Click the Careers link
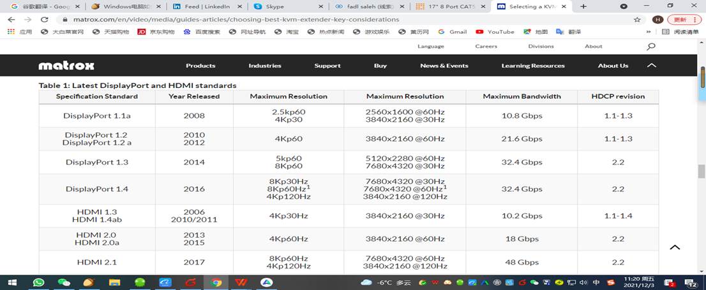Viewport: 706px width, 290px height. coord(486,47)
